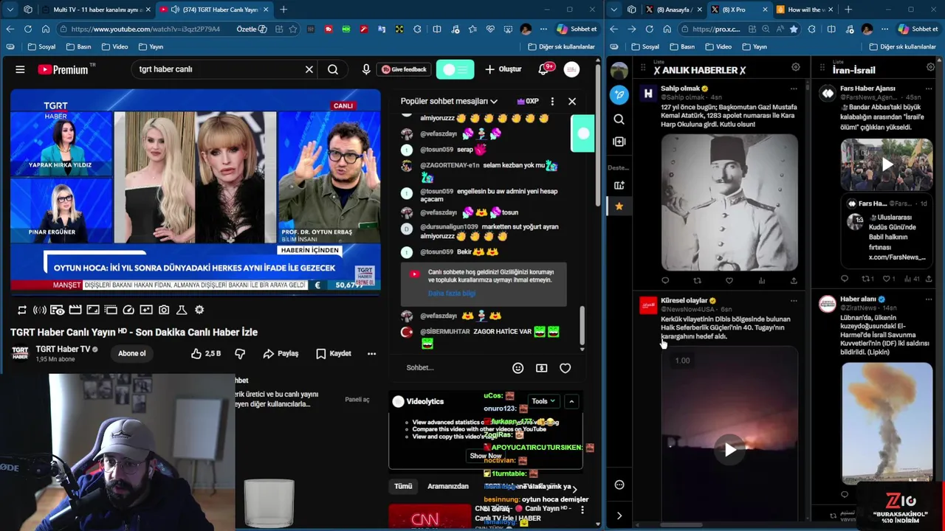Open Sahip olmak post more options ellipsis
Screen dimensions: 945x531
tap(794, 88)
